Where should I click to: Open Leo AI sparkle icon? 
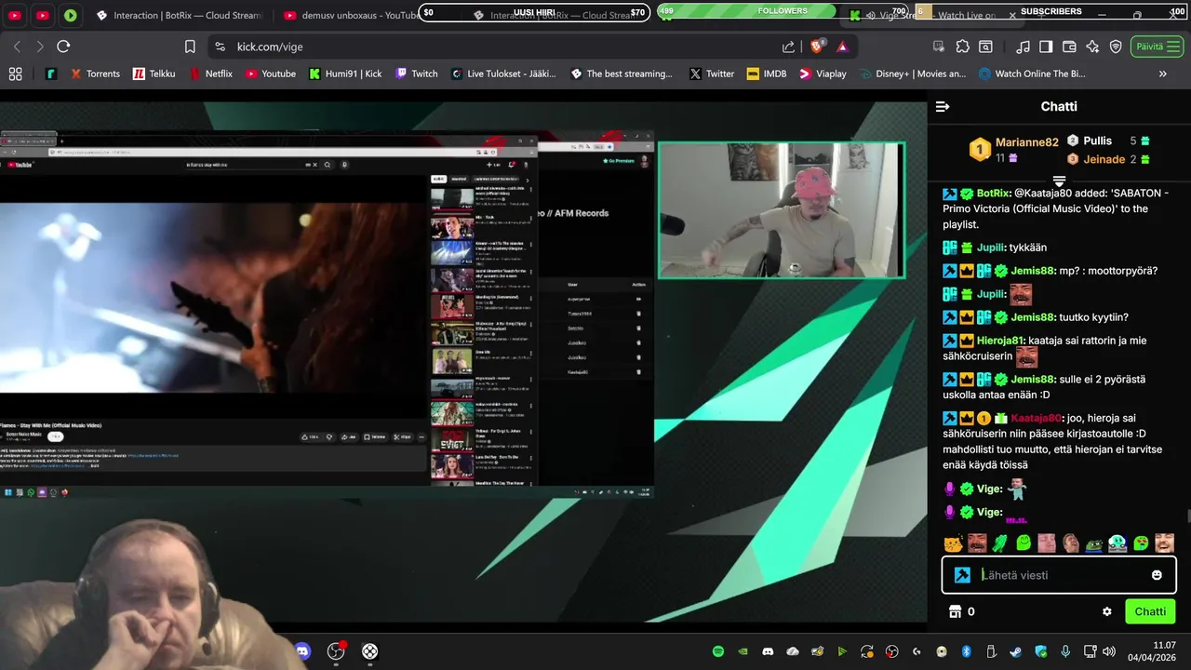tap(1092, 47)
